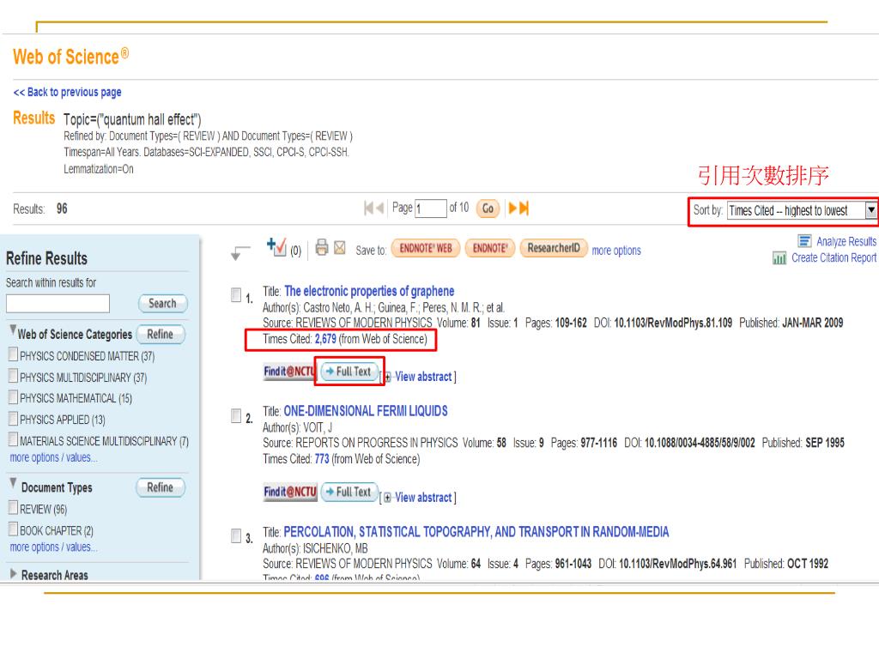View abstract of Fermi Liquids article

point(423,498)
